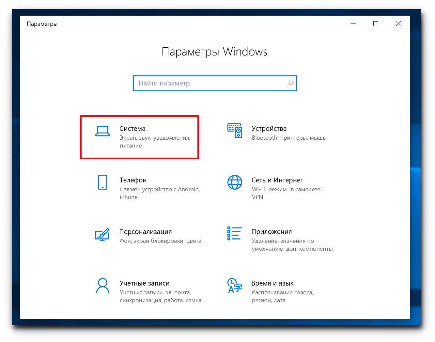Choose the Персонализация paintbrush icon
The width and height of the screenshot is (435, 342).
click(x=102, y=234)
